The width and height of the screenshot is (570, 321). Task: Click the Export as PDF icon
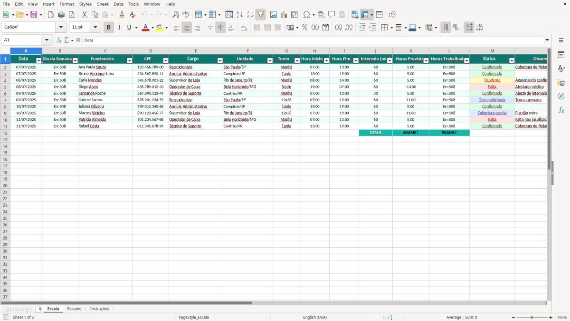point(51,15)
